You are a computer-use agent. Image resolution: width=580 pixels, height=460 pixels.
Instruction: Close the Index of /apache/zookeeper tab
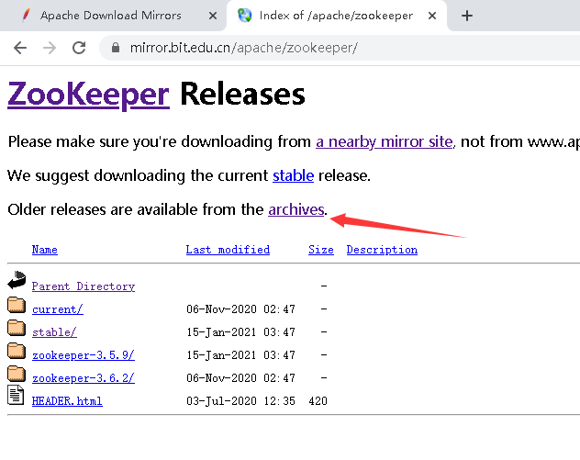point(432,16)
